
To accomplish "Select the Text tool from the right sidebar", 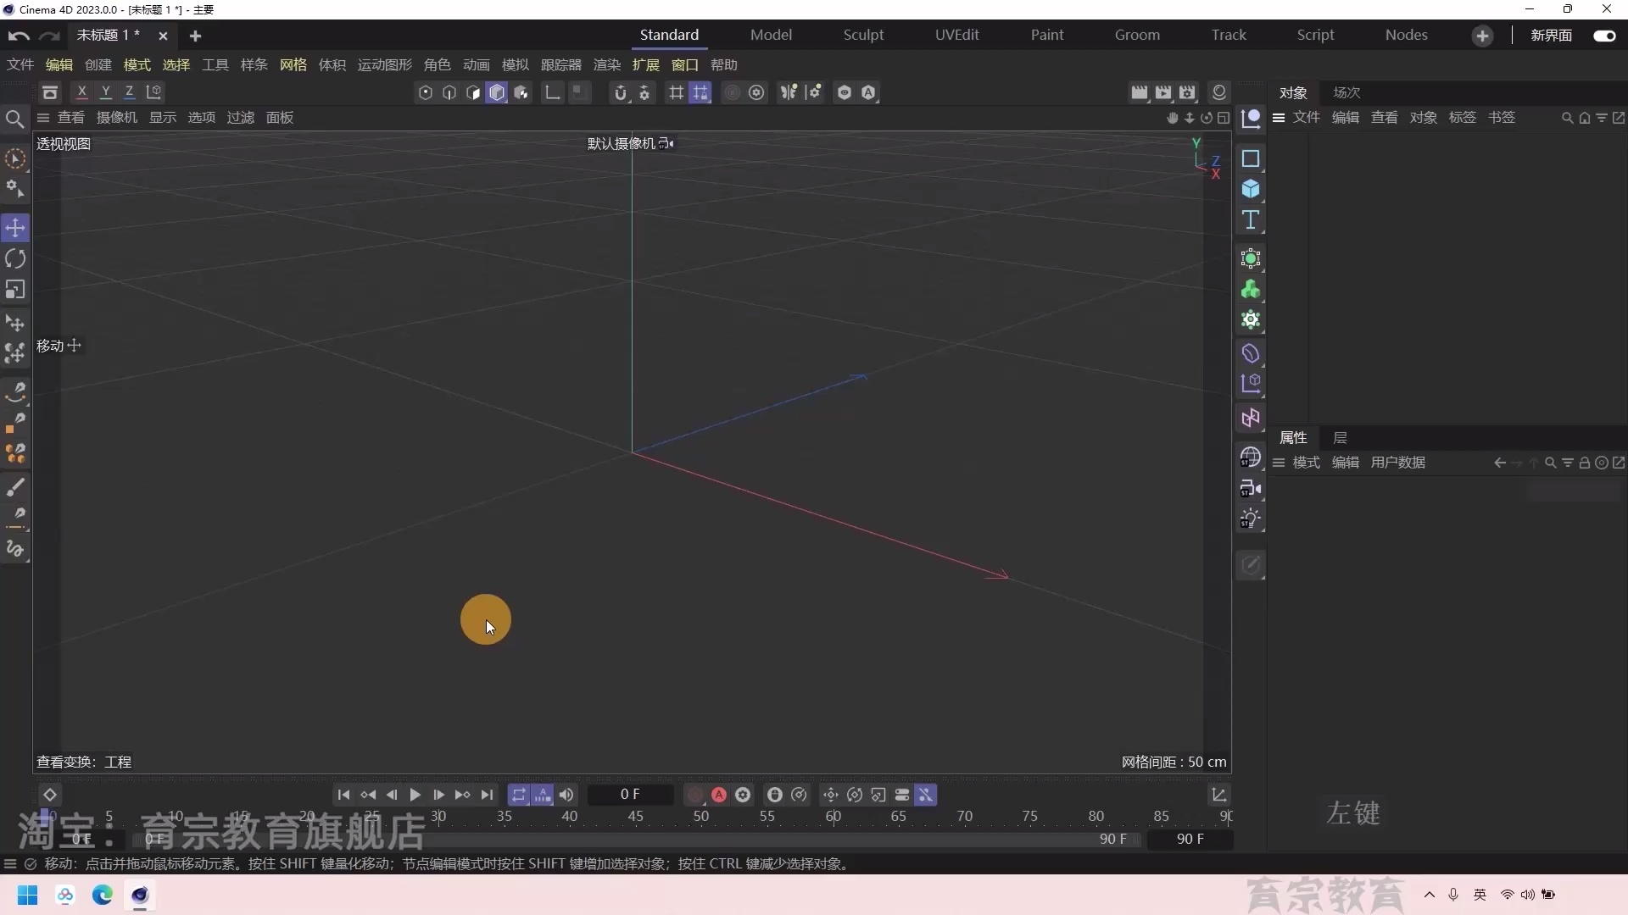I will pos(1252,219).
